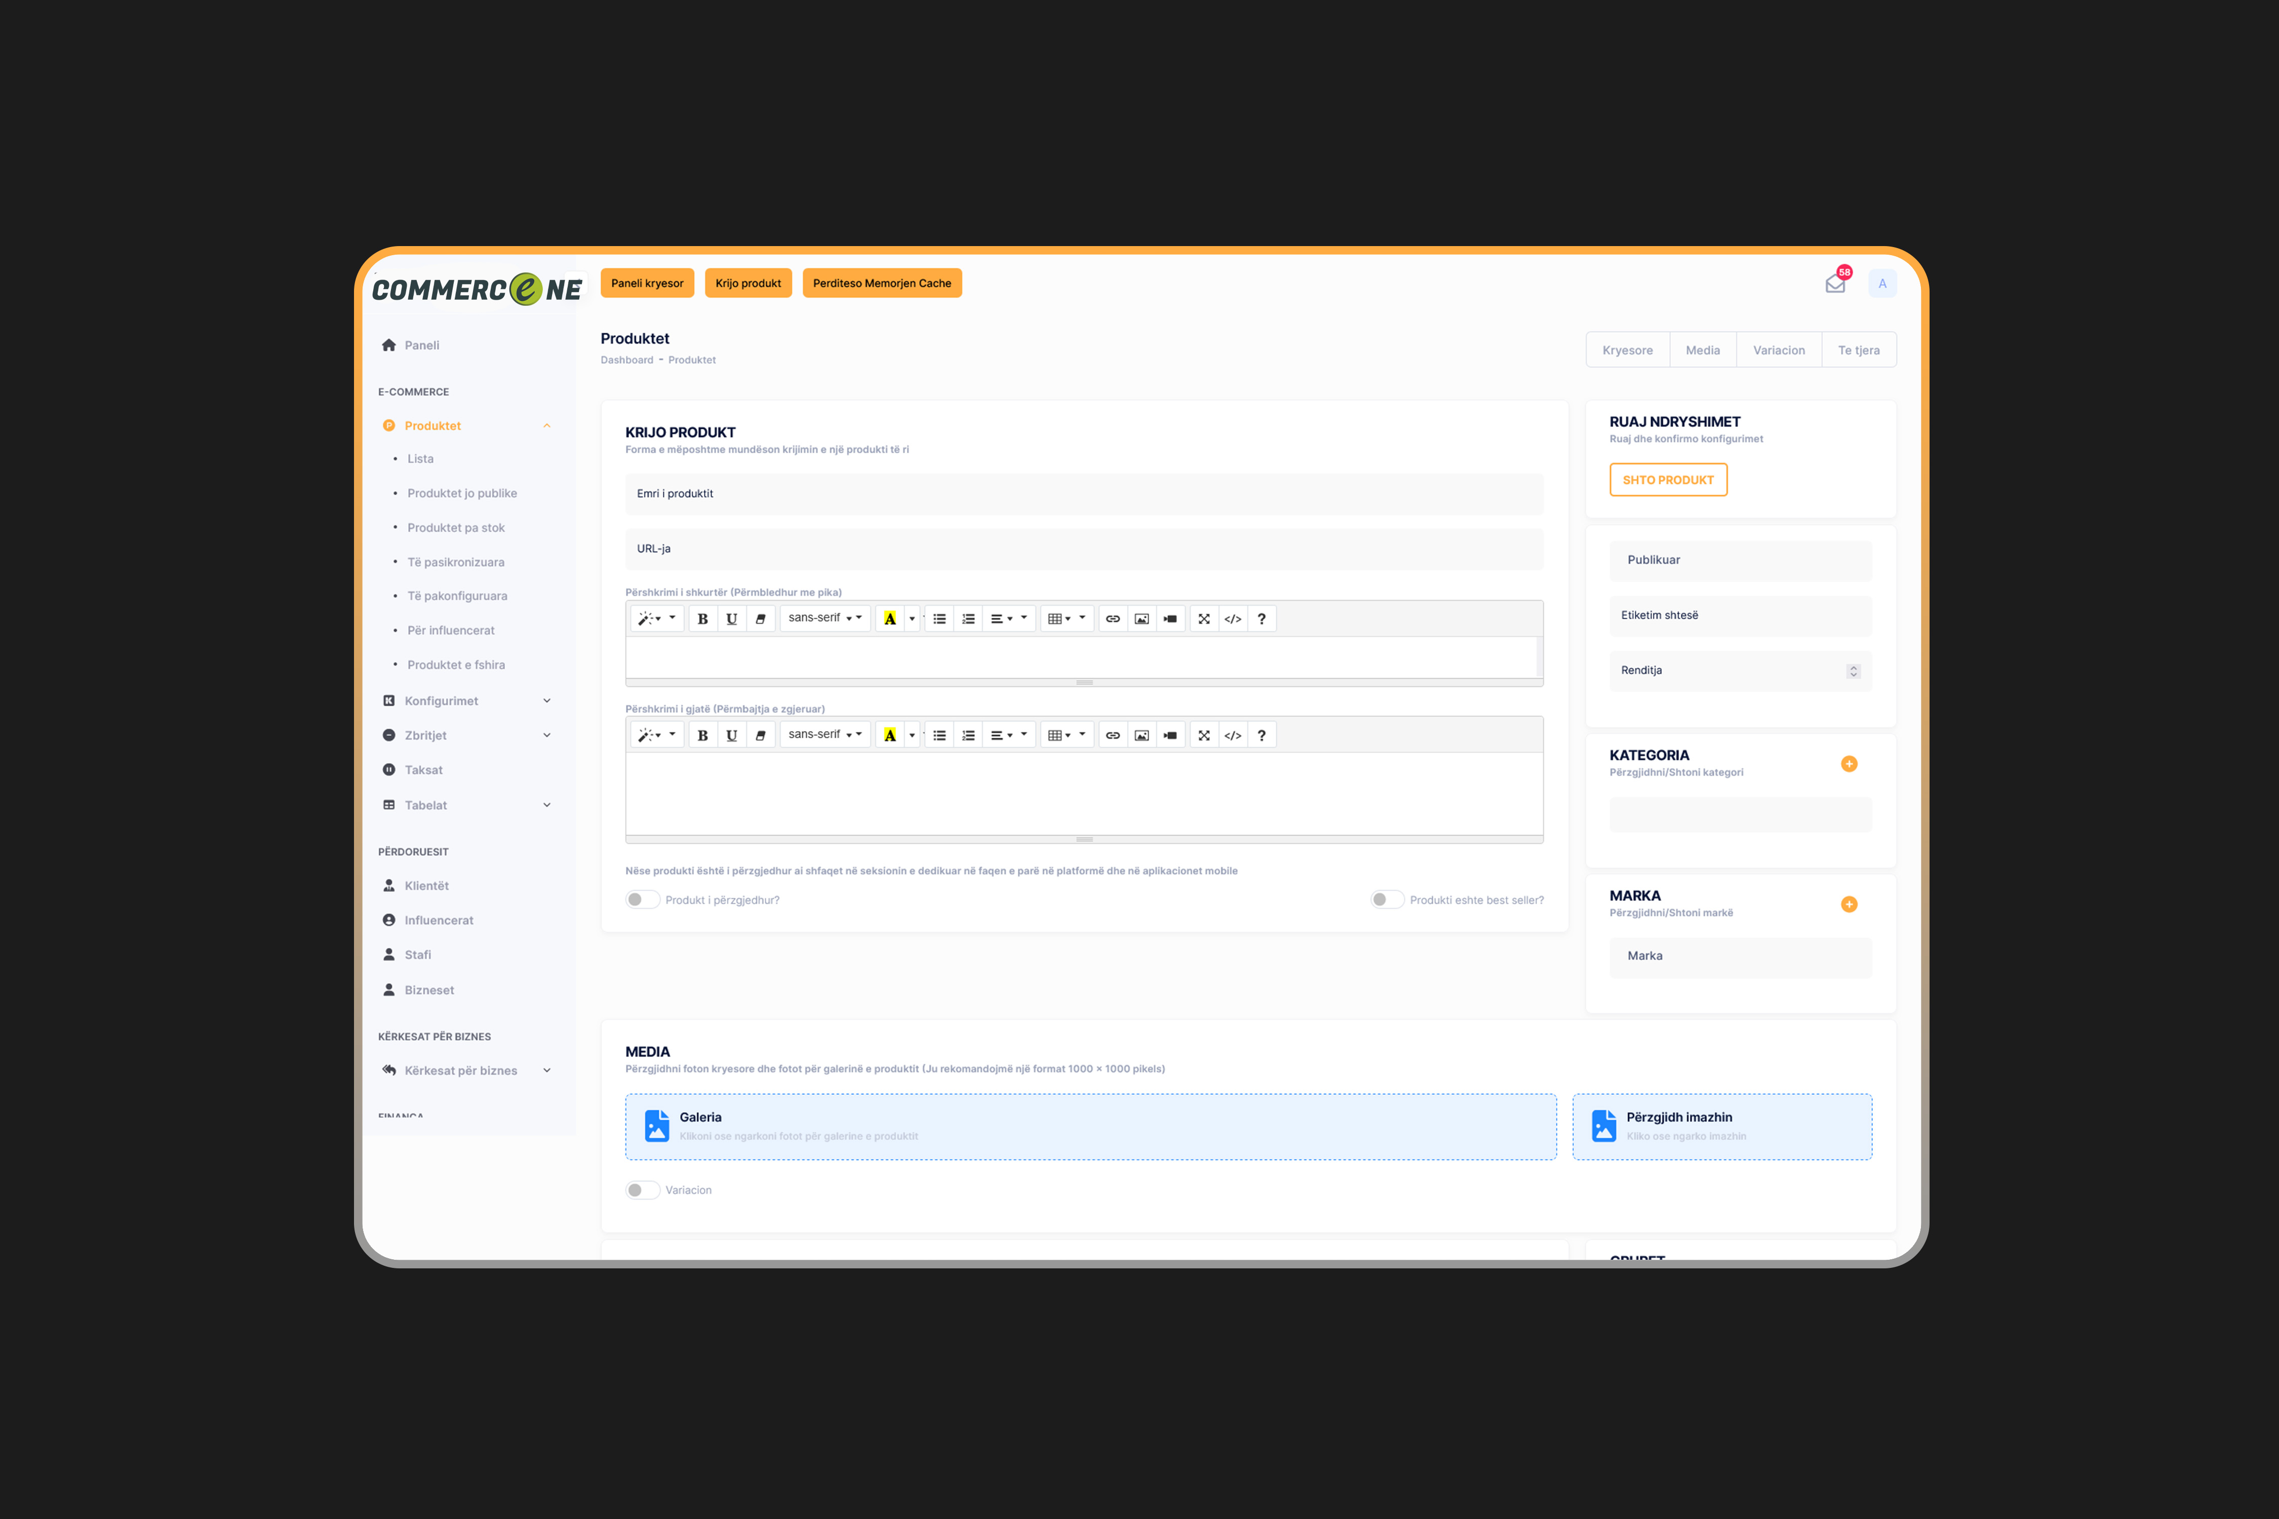Insert a picture into the long description
Image resolution: width=2279 pixels, height=1519 pixels.
(x=1142, y=734)
